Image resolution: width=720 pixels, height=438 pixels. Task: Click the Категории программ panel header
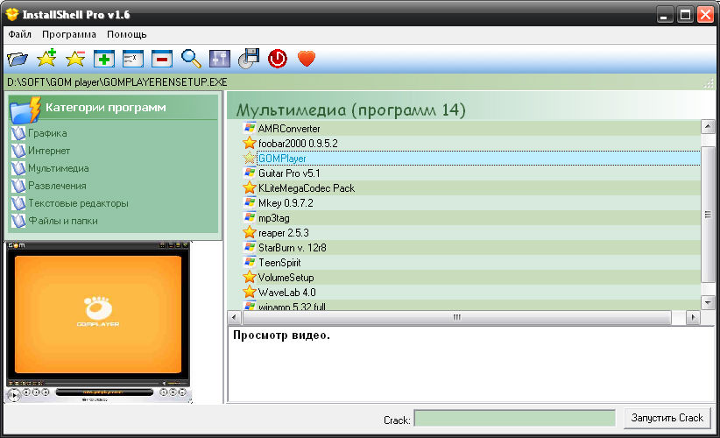pos(113,108)
